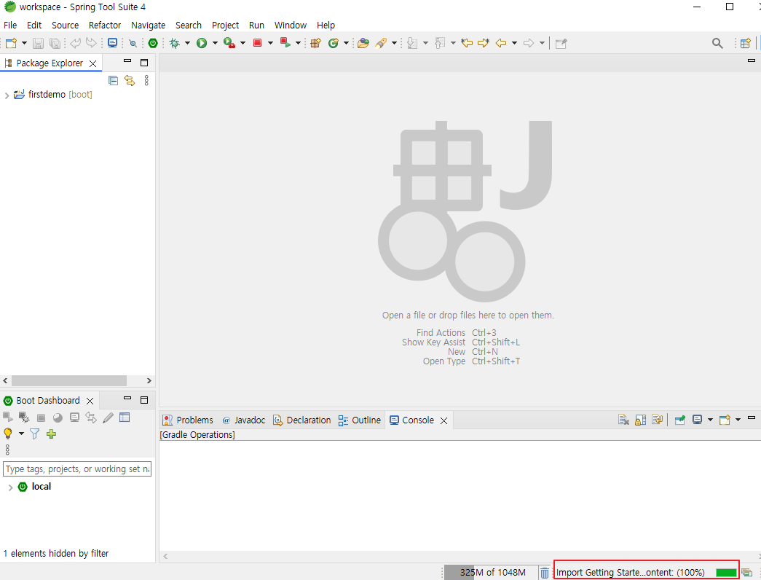Open dropdown beside the Relaunch icon
The width and height of the screenshot is (761, 580).
click(298, 43)
